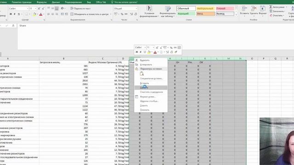This screenshot has height=165, width=294.
Task: Toggle bold in the ribbon Font group
Action: (11, 14)
